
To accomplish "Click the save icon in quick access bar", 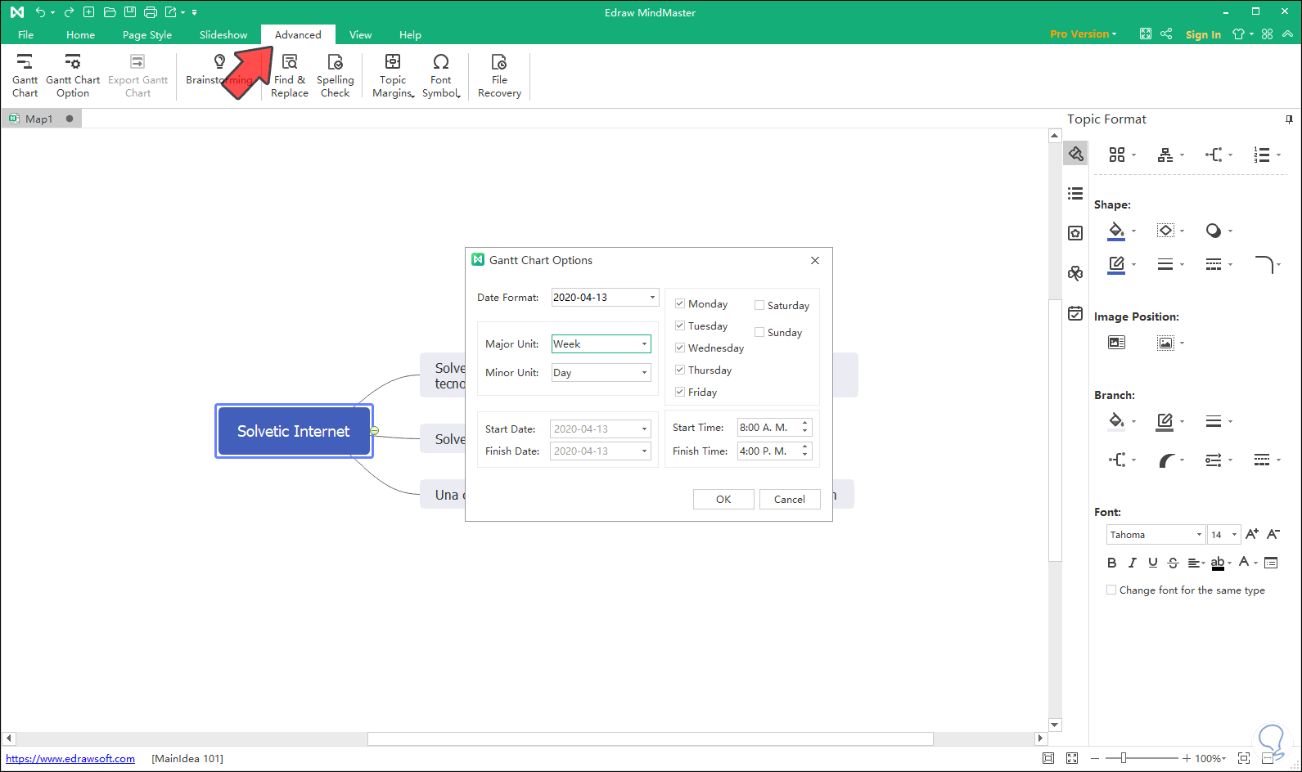I will [x=130, y=12].
